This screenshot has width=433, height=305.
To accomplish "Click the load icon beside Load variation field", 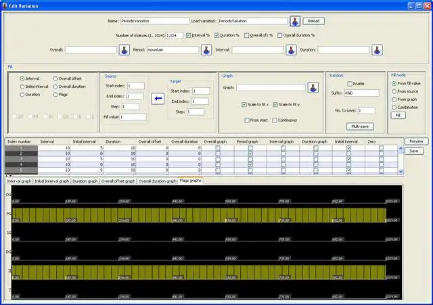I will 295,21.
